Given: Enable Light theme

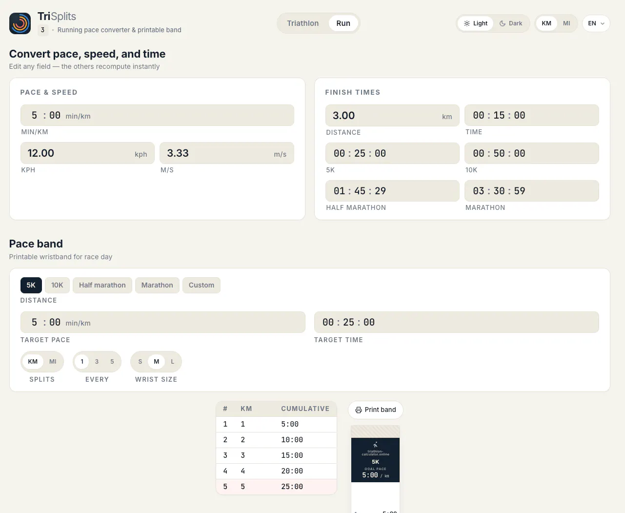Looking at the screenshot, I should pos(476,23).
